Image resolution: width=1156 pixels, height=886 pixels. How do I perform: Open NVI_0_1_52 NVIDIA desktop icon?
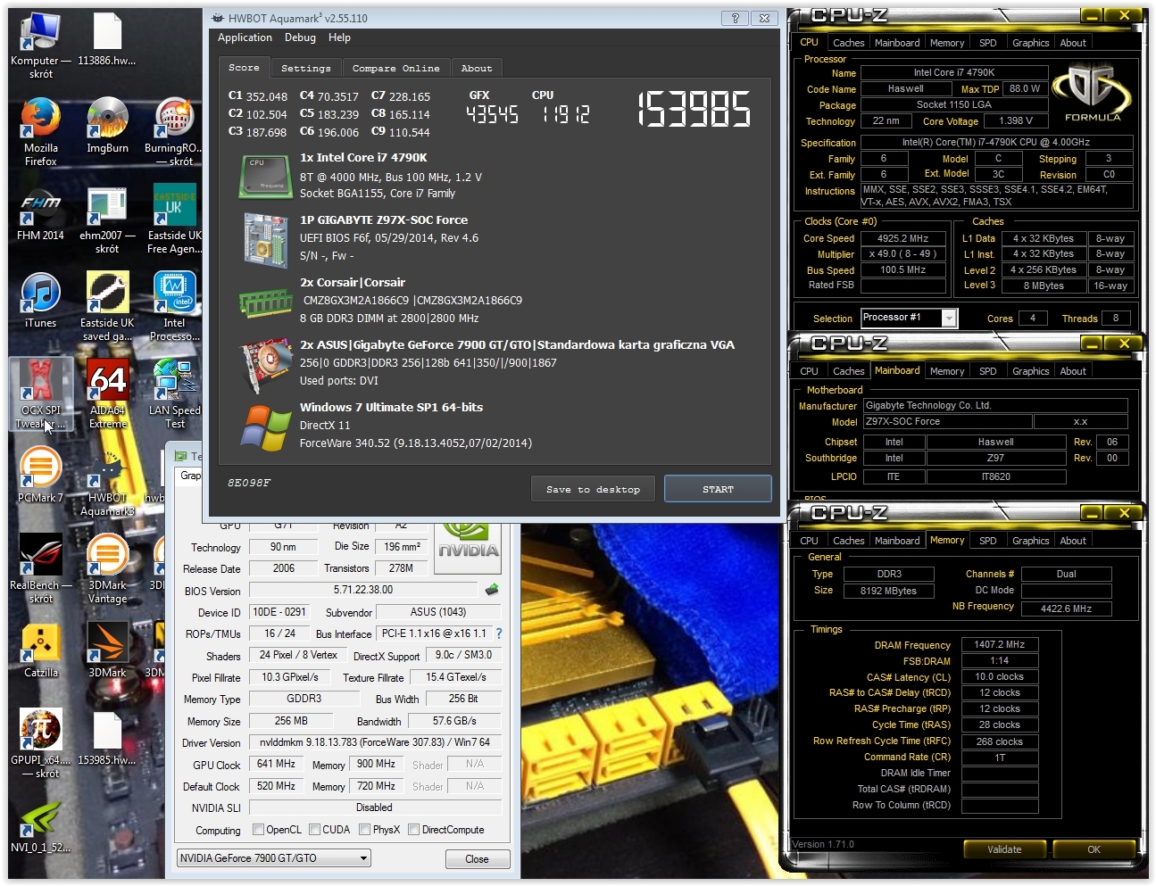pos(40,826)
